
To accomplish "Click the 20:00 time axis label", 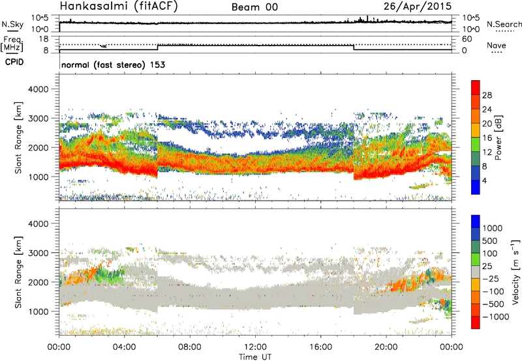I will click(x=386, y=347).
